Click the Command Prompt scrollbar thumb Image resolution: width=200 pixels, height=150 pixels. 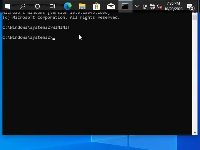pyautogui.click(x=195, y=18)
